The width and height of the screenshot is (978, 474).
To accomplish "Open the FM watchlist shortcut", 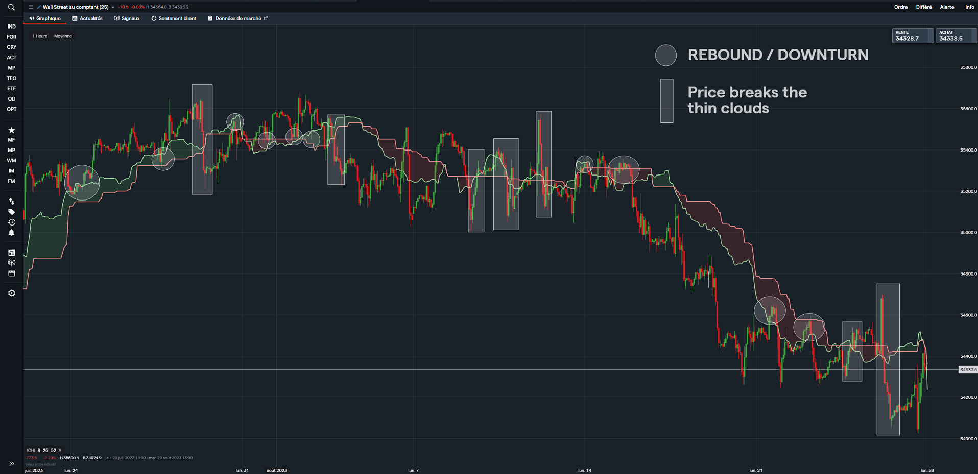I will tap(11, 181).
